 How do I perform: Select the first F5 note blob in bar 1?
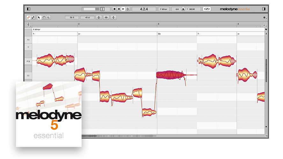[x=46, y=60]
